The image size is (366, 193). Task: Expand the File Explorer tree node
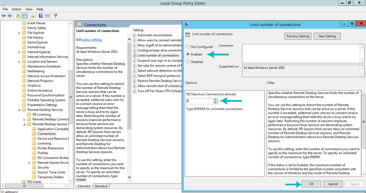19,33
